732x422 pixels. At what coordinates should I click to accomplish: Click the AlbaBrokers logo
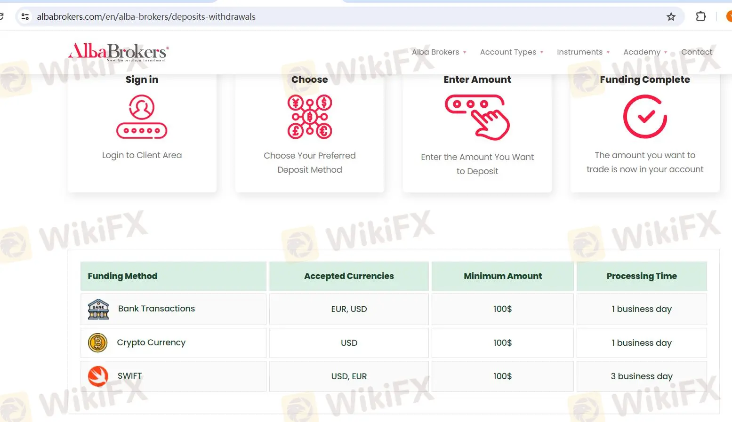click(x=118, y=52)
